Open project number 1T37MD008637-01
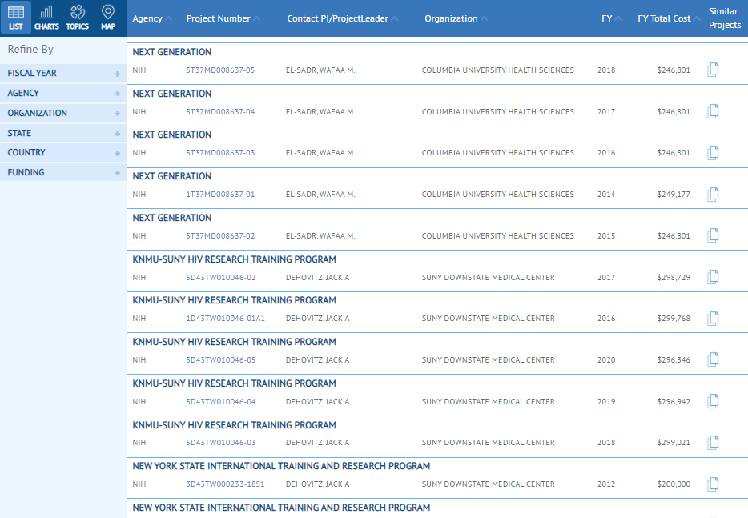 [220, 194]
